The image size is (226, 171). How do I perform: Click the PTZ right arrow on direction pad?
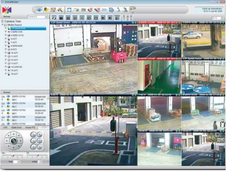[20, 141]
